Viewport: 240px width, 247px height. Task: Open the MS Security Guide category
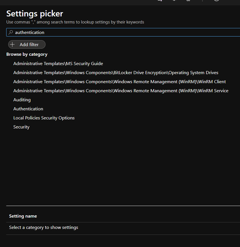(58, 64)
